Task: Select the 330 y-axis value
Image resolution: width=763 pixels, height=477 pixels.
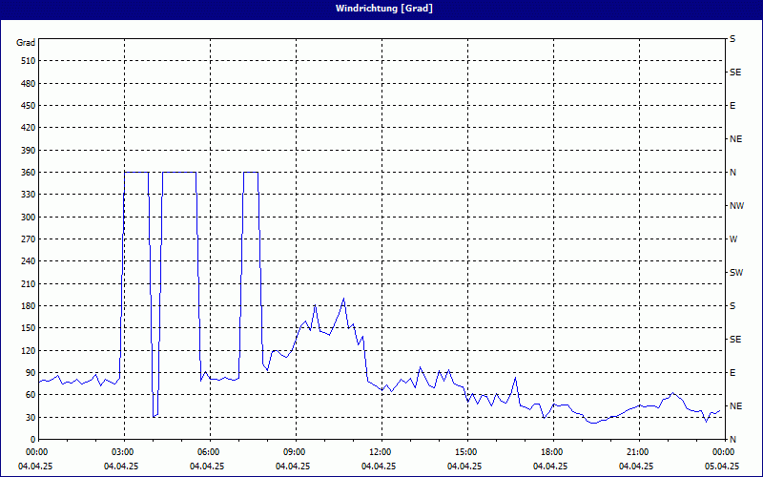Action: pos(29,195)
